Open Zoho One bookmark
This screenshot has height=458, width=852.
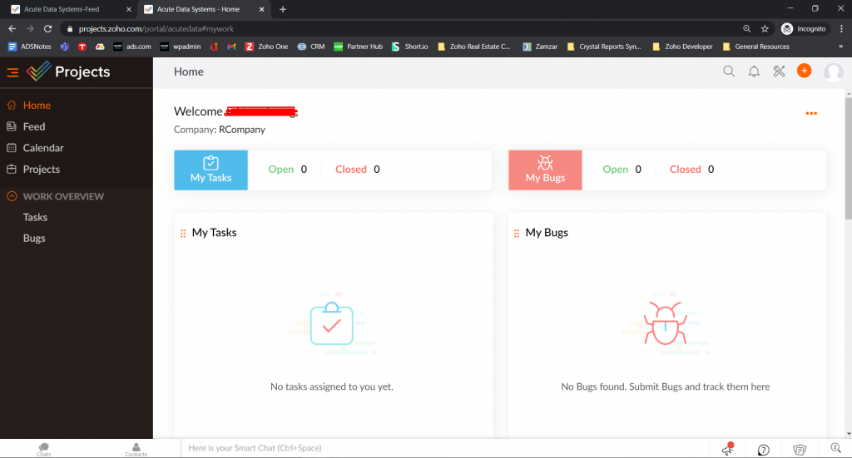coord(266,47)
